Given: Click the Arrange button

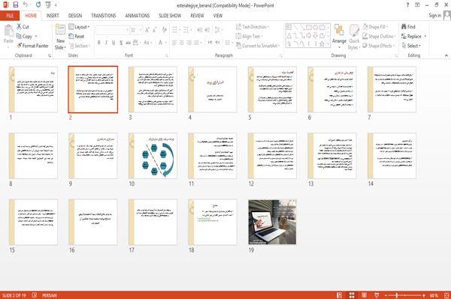Looking at the screenshot, I should pyautogui.click(x=339, y=36).
